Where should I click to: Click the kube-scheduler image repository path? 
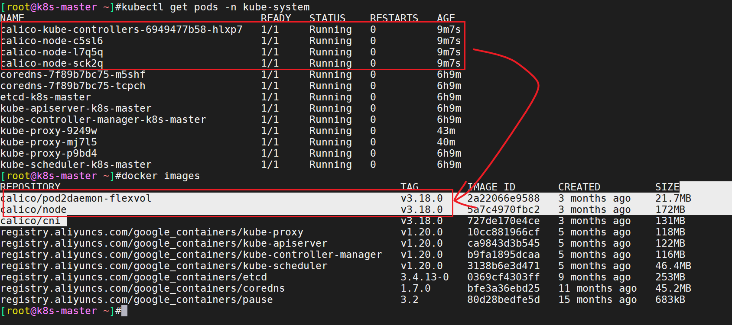tap(164, 266)
